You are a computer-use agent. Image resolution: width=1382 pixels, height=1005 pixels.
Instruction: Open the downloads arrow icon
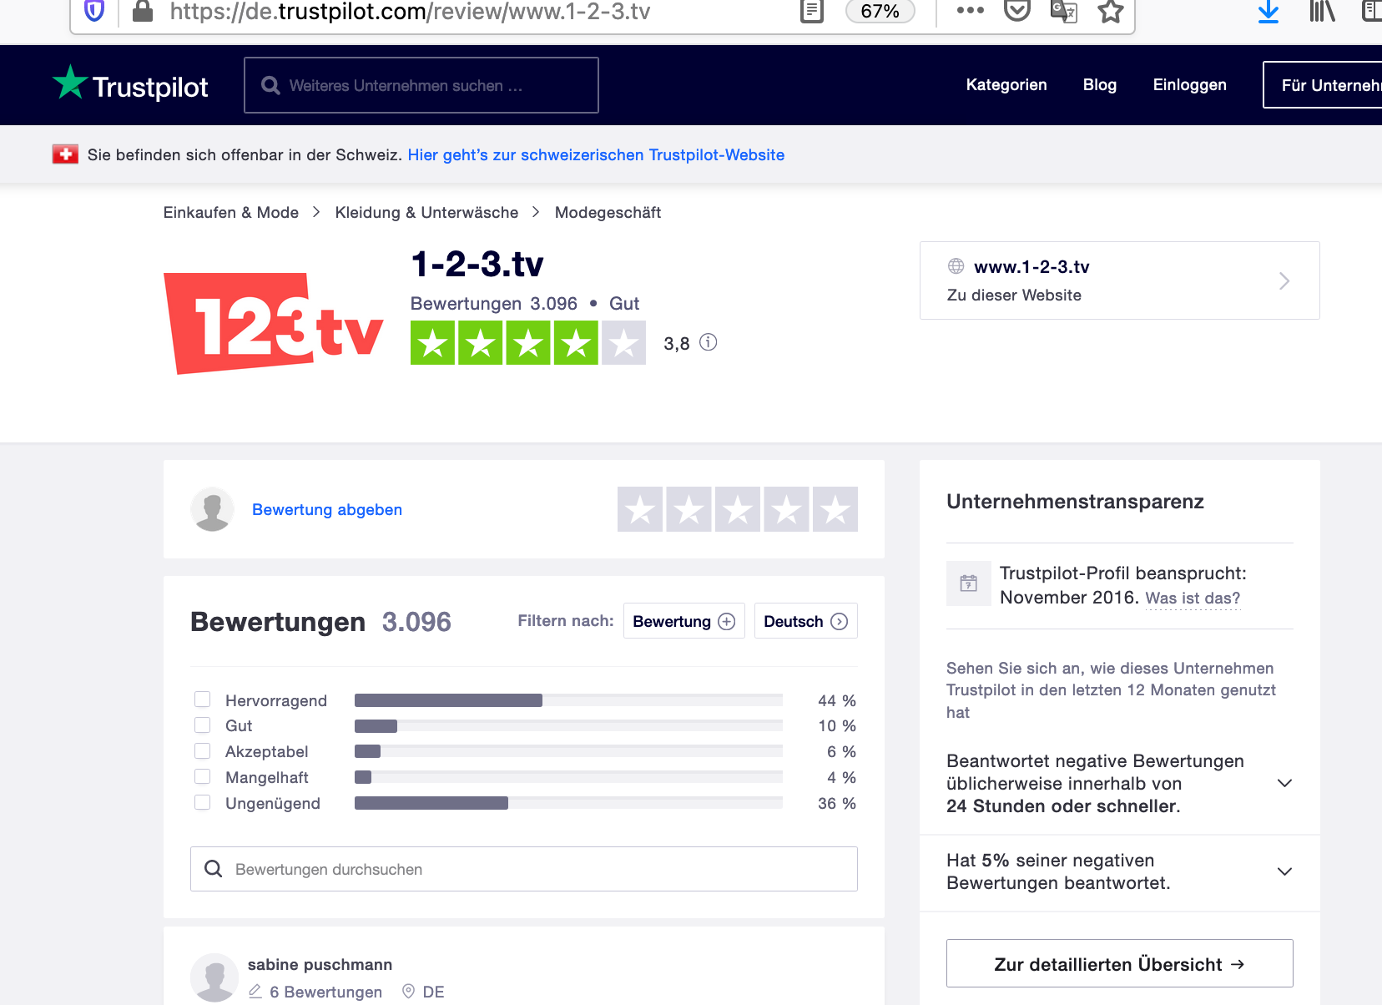coord(1269,11)
